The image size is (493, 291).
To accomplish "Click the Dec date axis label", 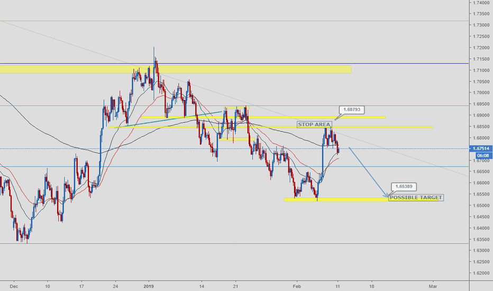I will tap(14, 286).
